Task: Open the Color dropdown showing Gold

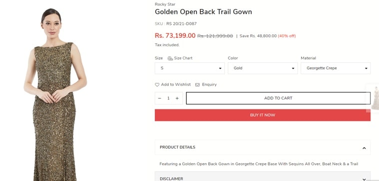Action: tap(263, 68)
